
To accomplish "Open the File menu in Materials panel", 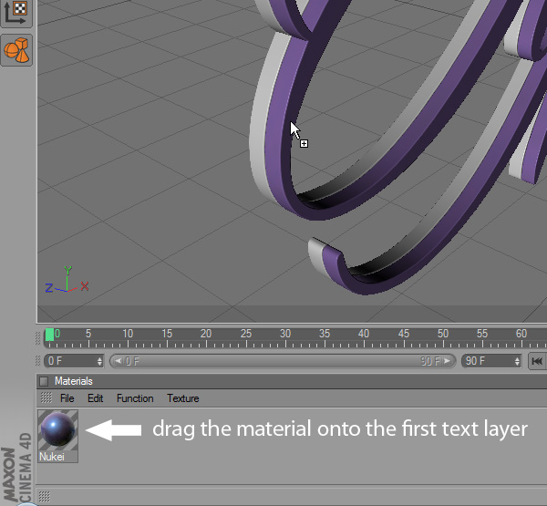I will [x=67, y=398].
